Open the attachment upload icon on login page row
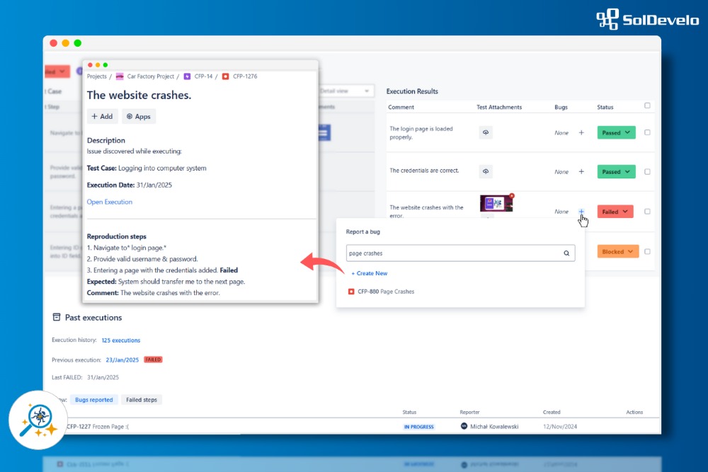The image size is (708, 472). pyautogui.click(x=486, y=132)
